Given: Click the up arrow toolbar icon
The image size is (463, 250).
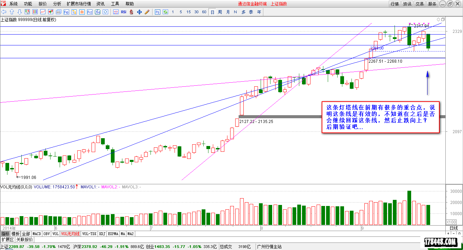Looking at the screenshot, I should 12,12.
